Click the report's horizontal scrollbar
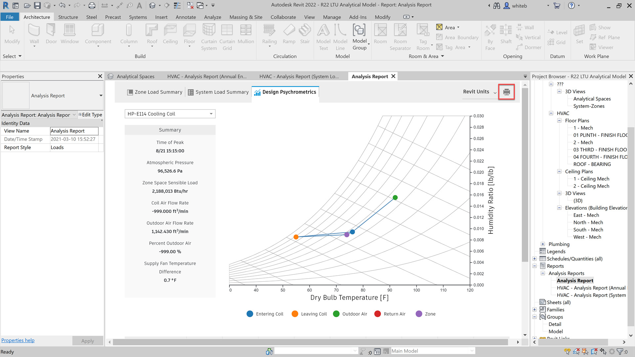 tap(310, 342)
